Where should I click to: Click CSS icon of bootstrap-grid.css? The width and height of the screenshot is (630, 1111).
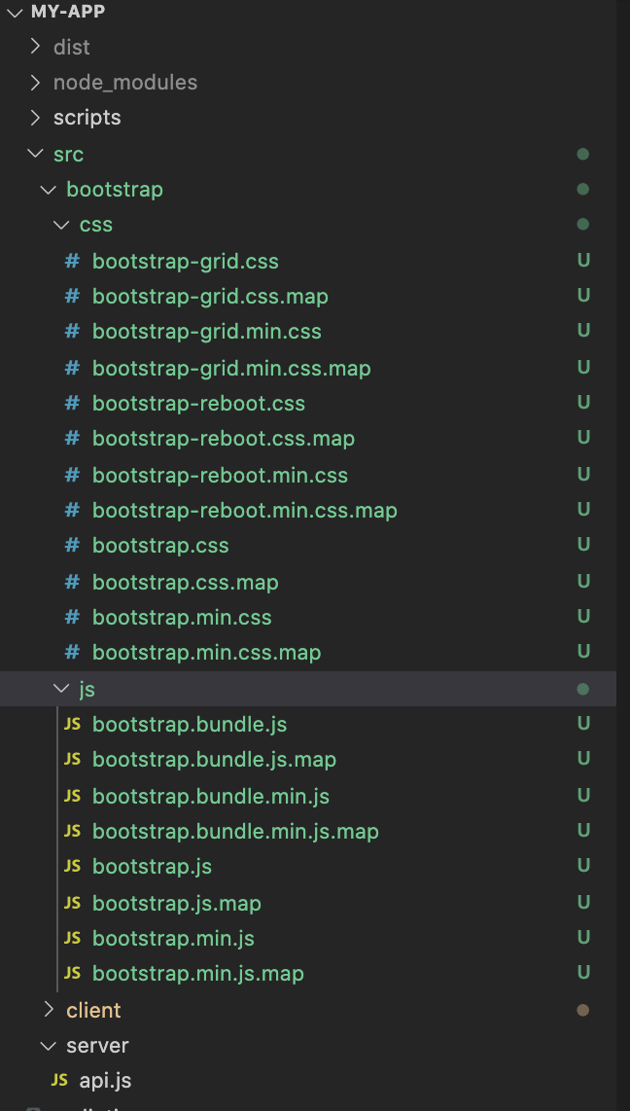click(x=72, y=262)
